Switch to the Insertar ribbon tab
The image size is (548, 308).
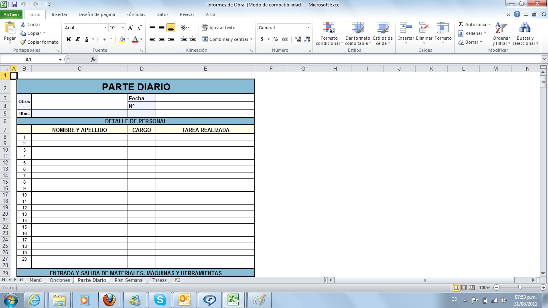coord(60,14)
